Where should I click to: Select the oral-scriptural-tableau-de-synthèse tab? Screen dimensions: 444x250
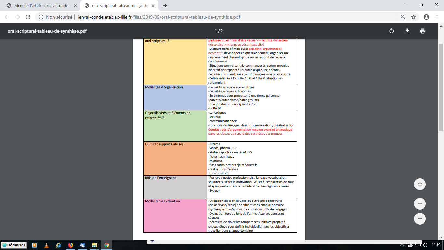119,6
